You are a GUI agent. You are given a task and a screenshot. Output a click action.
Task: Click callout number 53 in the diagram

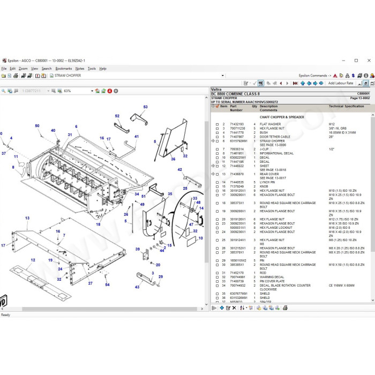click(x=145, y=107)
